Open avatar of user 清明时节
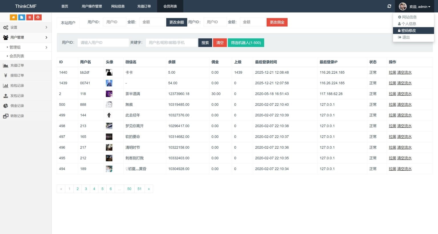 coord(109,147)
